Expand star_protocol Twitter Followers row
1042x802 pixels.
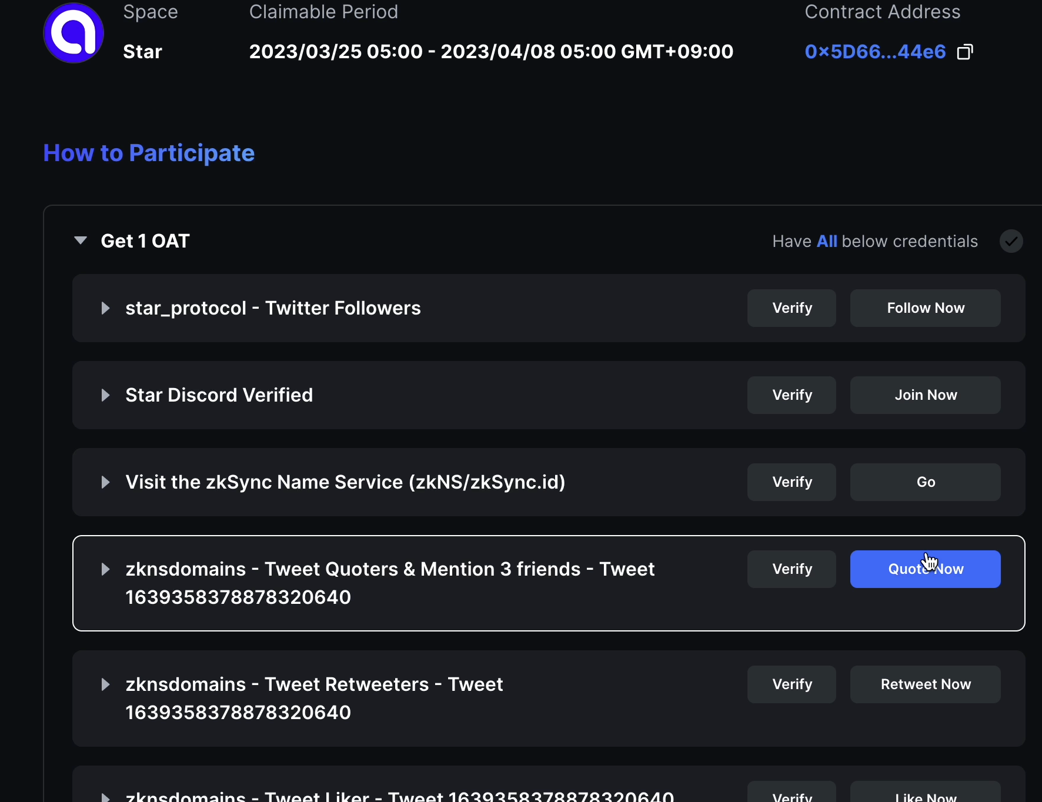[105, 308]
